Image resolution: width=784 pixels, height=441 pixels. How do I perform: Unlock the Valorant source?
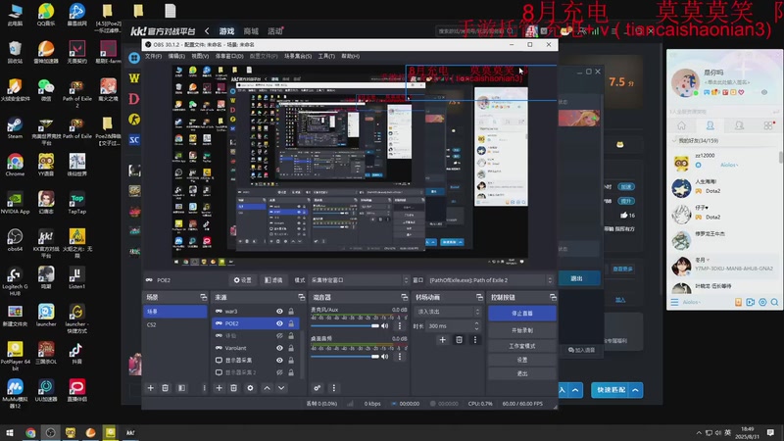(291, 348)
